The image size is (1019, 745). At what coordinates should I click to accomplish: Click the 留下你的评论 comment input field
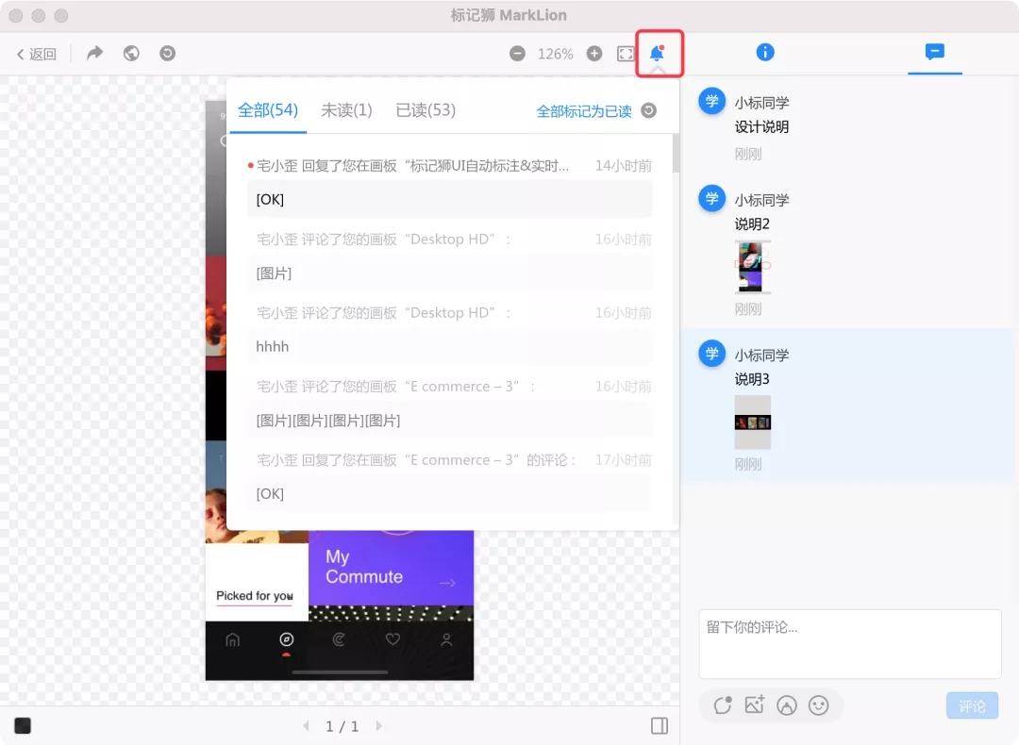point(849,643)
